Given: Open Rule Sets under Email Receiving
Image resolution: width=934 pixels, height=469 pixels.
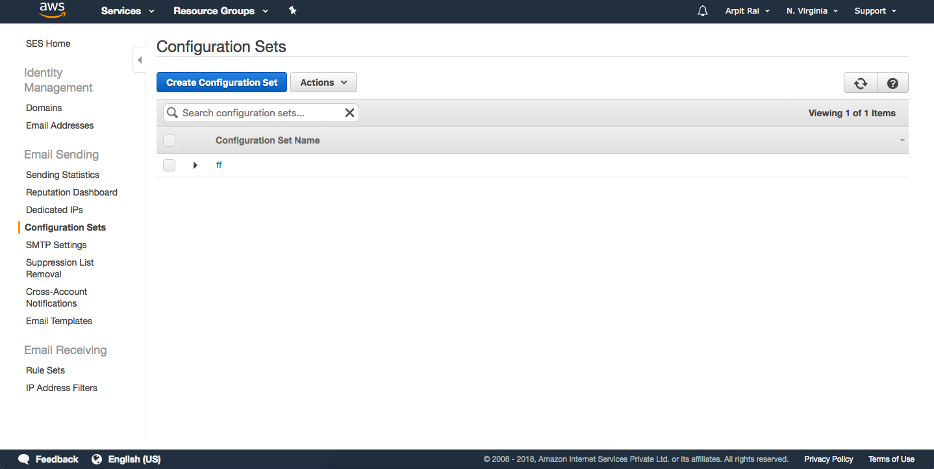Looking at the screenshot, I should [45, 370].
